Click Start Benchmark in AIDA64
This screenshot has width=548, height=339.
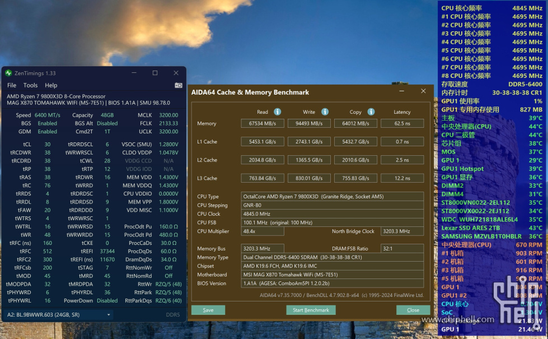311,310
